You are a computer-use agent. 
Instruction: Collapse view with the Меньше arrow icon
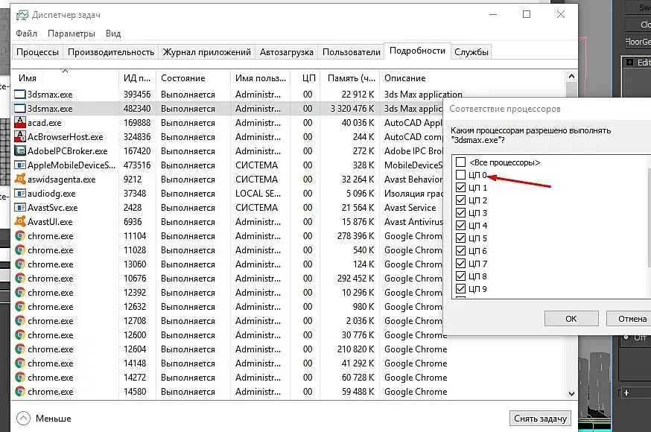pos(24,418)
